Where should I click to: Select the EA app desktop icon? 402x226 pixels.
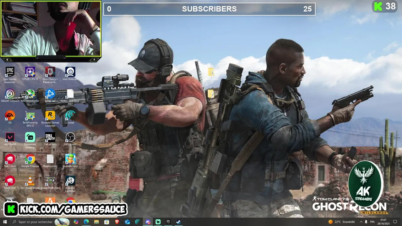[x=10, y=117]
